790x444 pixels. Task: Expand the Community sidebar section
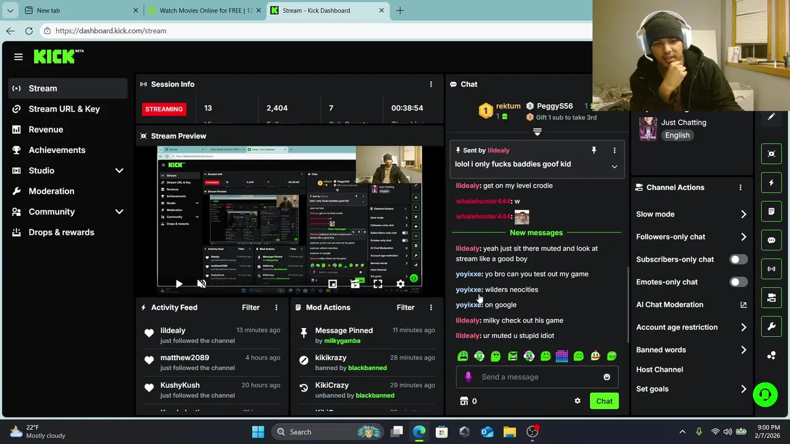119,212
